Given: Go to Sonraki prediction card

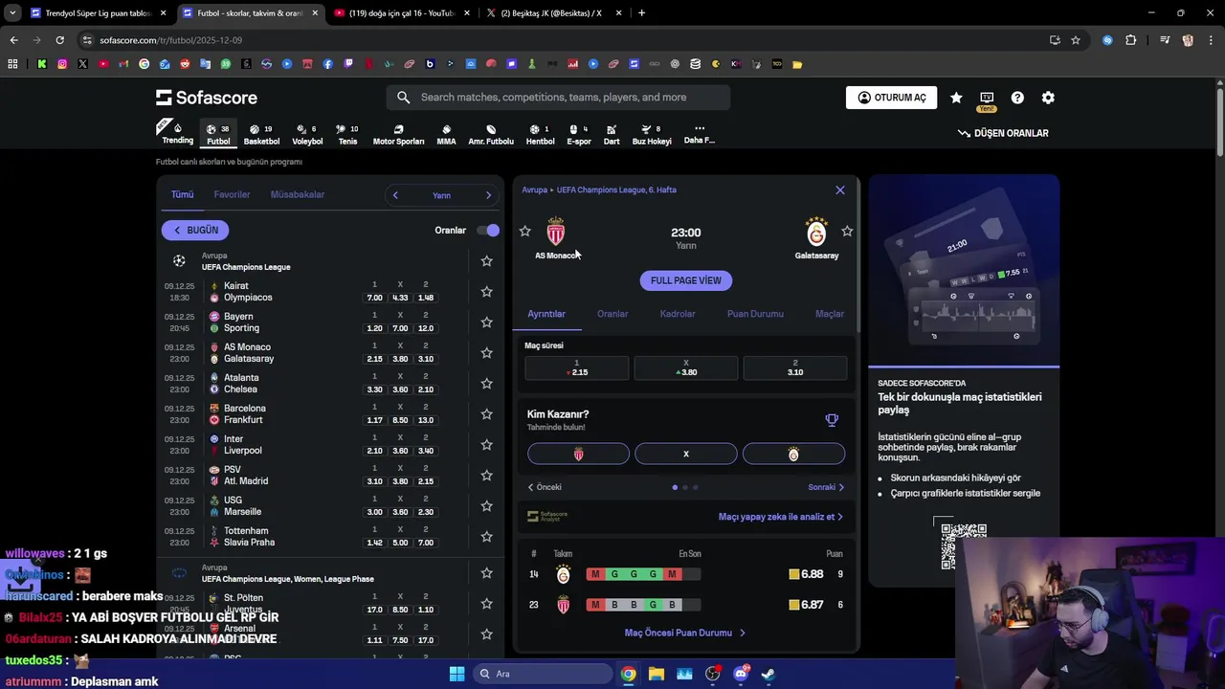Looking at the screenshot, I should click(x=826, y=487).
